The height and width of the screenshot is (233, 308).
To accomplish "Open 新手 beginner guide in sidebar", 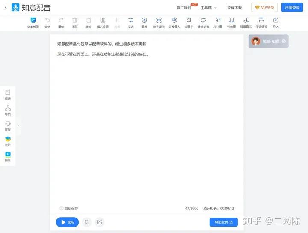I will (8, 157).
